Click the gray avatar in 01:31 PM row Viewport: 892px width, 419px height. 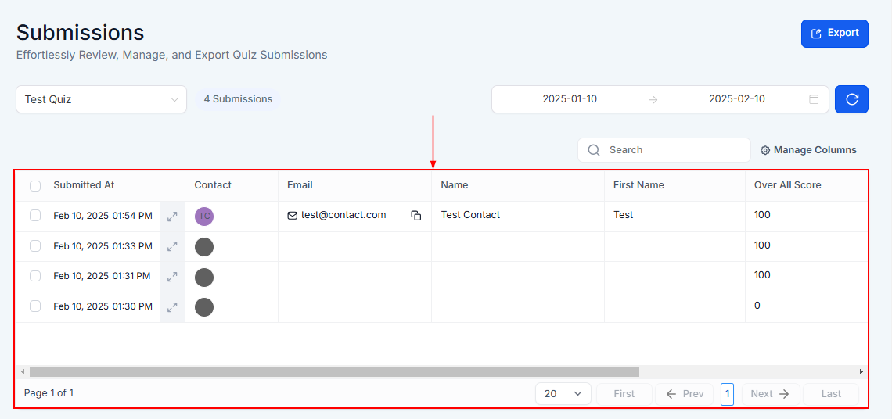(x=204, y=278)
